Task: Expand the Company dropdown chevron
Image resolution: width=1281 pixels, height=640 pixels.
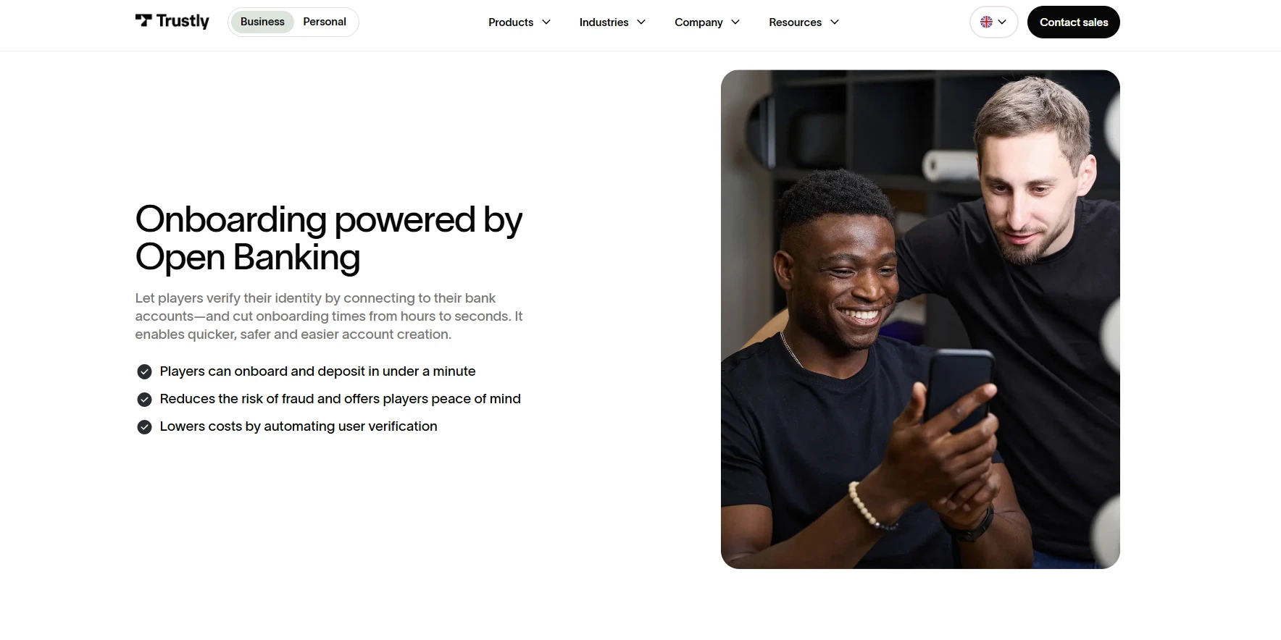Action: [735, 22]
